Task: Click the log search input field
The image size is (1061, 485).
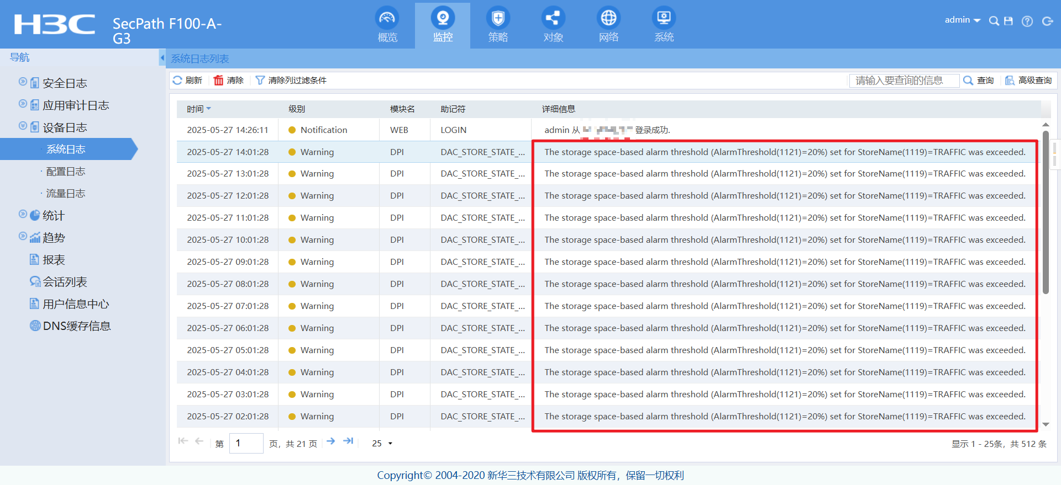Action: click(x=904, y=81)
